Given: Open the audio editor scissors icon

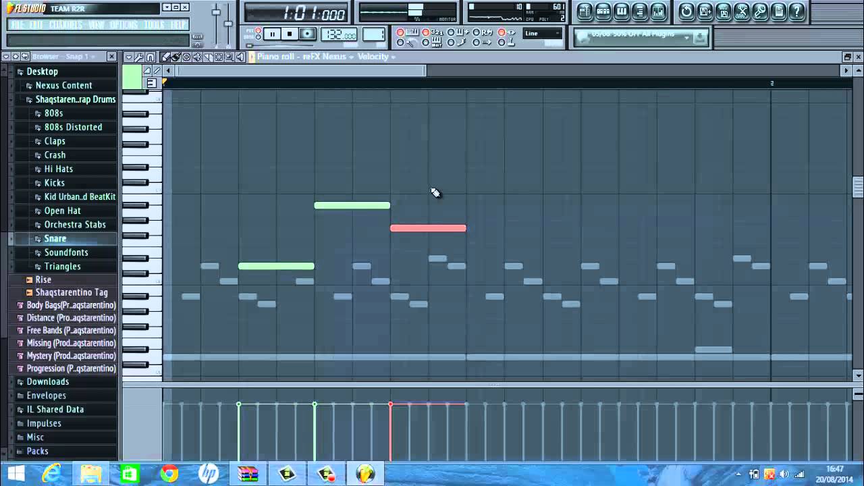Looking at the screenshot, I should coord(742,11).
